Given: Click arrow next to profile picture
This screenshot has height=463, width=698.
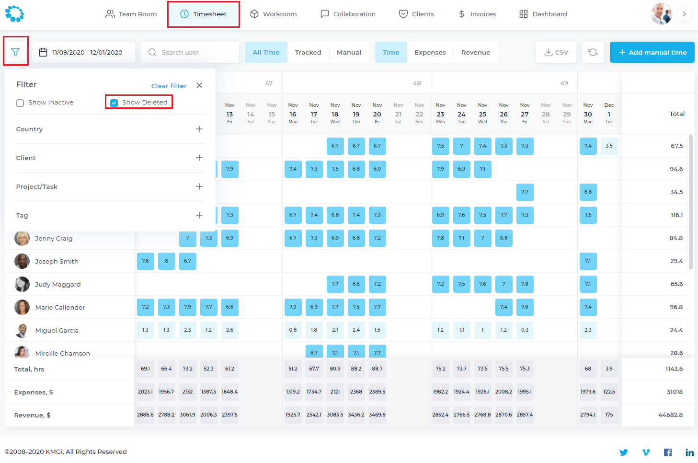Looking at the screenshot, I should (684, 14).
